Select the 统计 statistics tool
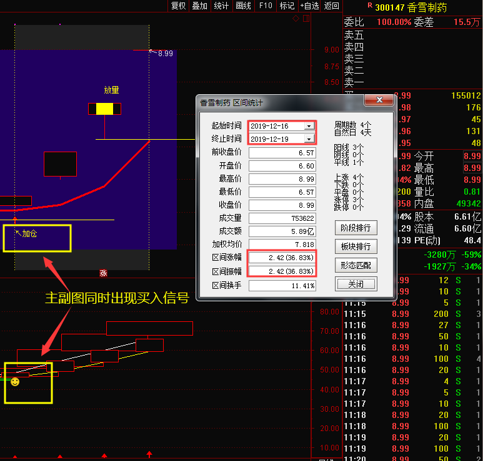Viewport: 483px width, 461px height. [221, 6]
